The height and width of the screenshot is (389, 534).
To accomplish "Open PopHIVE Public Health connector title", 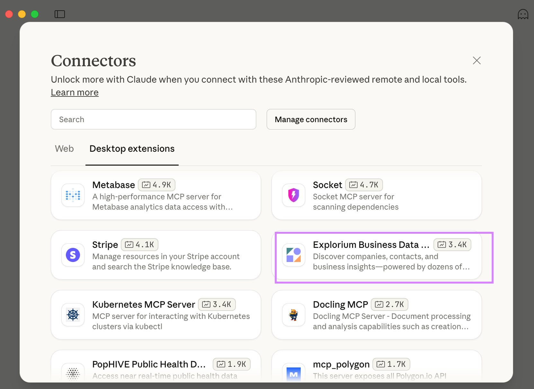I will point(149,364).
